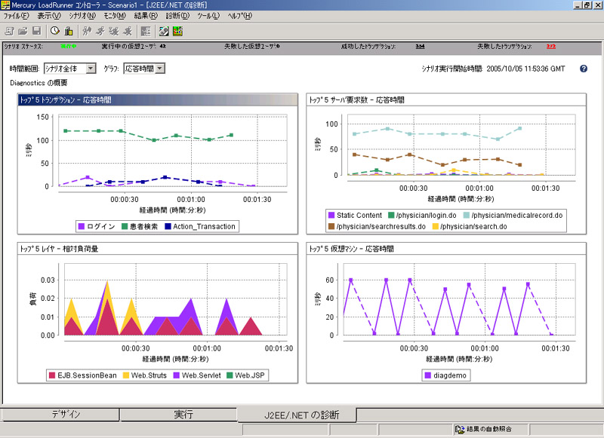Open the ヘルプ(H) menu

click(239, 16)
